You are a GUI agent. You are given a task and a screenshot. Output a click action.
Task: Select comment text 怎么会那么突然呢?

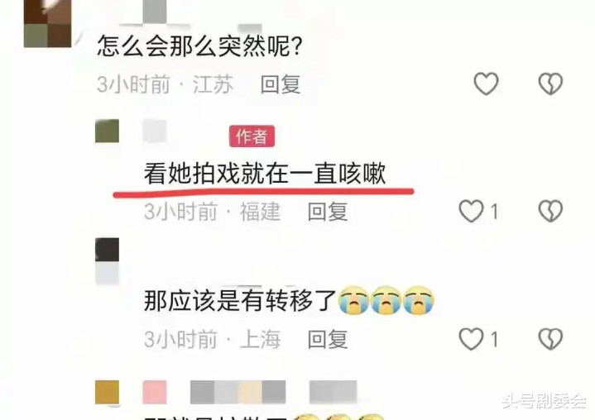[x=199, y=45]
